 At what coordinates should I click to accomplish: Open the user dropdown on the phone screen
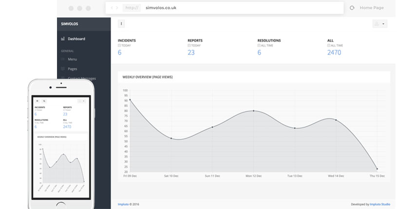click(81, 101)
